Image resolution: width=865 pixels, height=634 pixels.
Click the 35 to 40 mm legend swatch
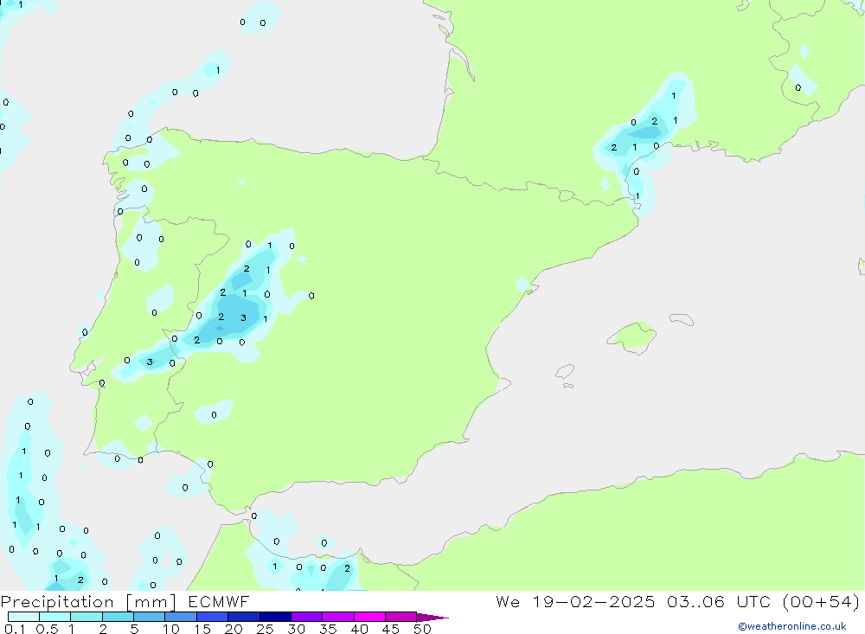[x=338, y=617]
